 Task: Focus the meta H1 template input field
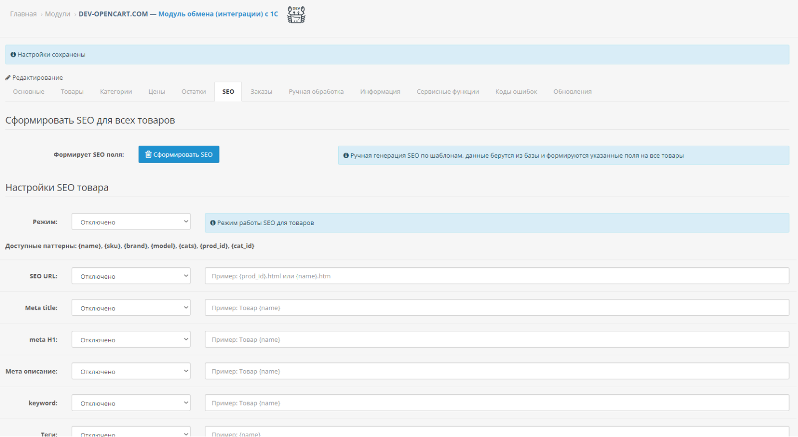(x=497, y=340)
